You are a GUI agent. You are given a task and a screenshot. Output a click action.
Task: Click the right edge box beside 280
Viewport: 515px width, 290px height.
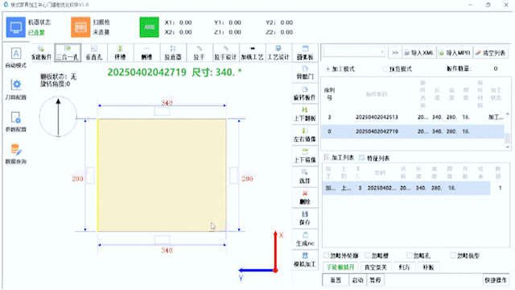(x=233, y=176)
